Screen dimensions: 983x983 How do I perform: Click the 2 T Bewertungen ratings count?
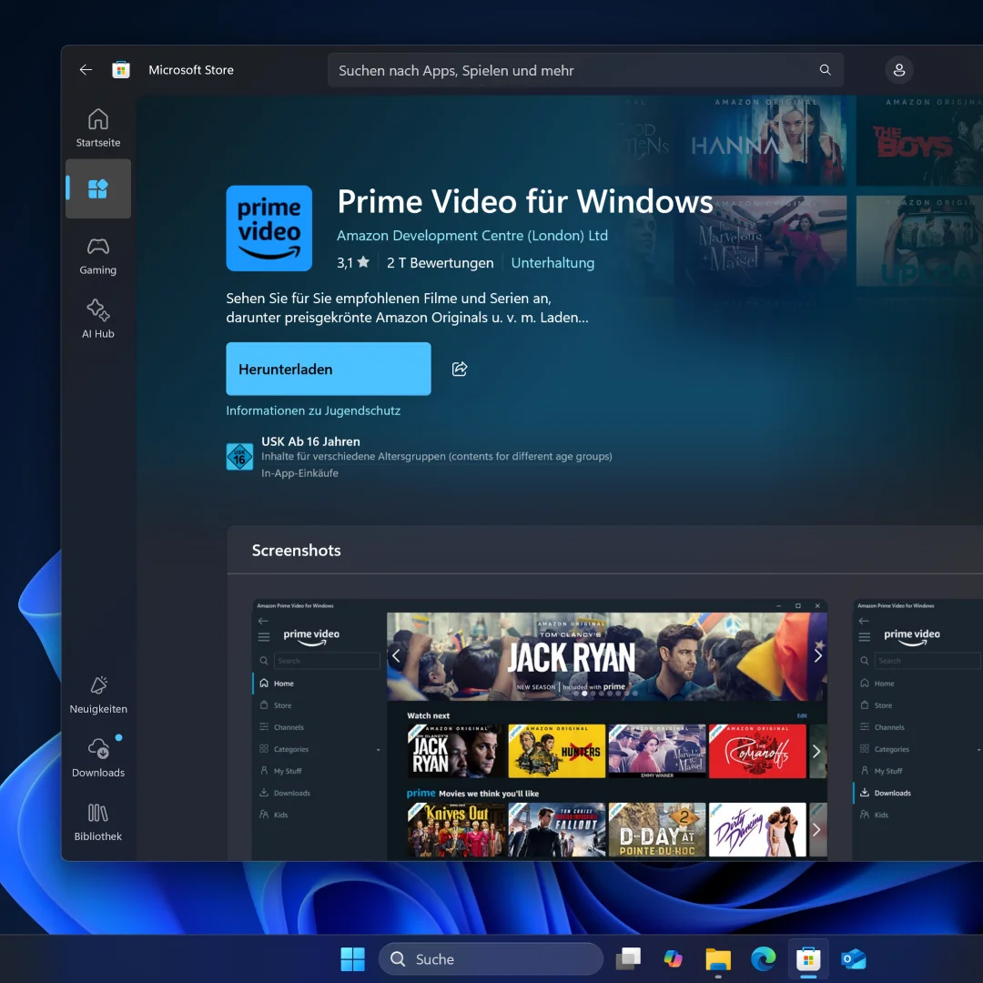pyautogui.click(x=440, y=263)
